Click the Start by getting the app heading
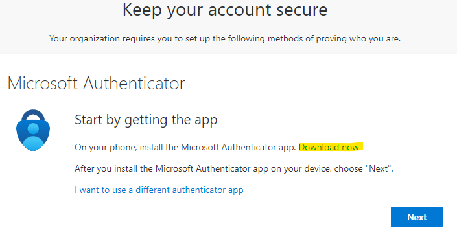The image size is (457, 237). (x=146, y=120)
